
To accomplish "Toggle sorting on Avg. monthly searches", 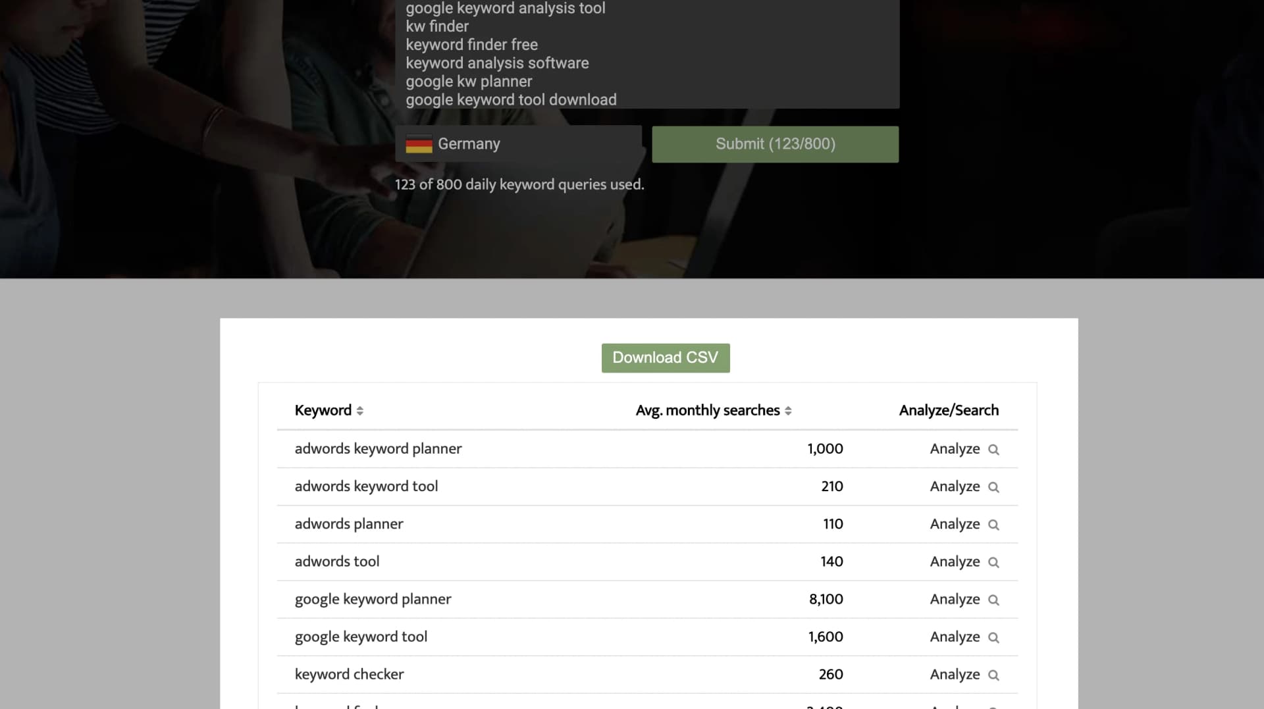I will (788, 410).
